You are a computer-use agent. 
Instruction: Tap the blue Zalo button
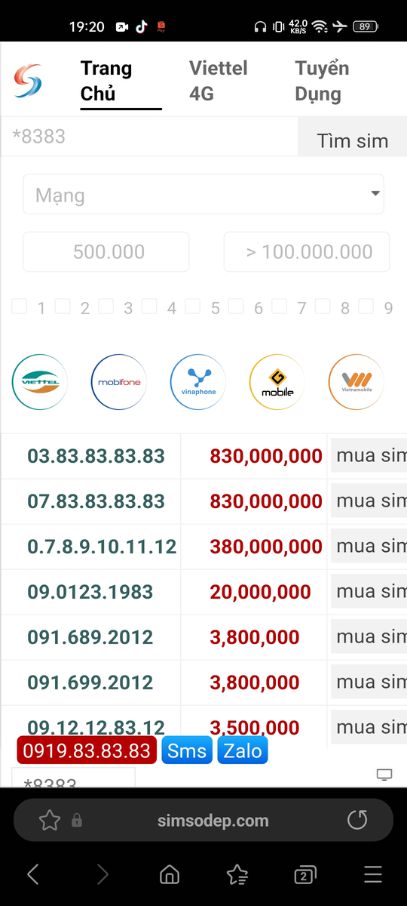pos(243,750)
